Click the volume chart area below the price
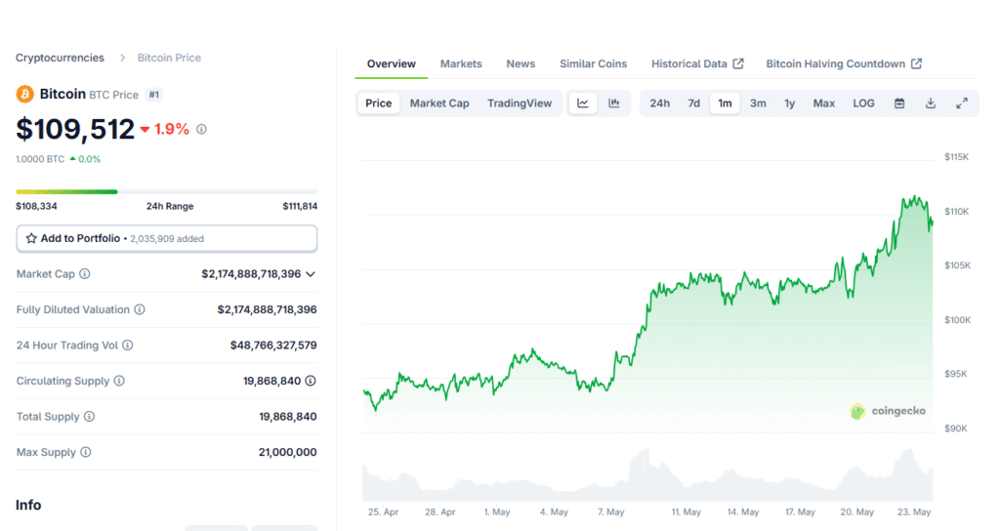 647,475
